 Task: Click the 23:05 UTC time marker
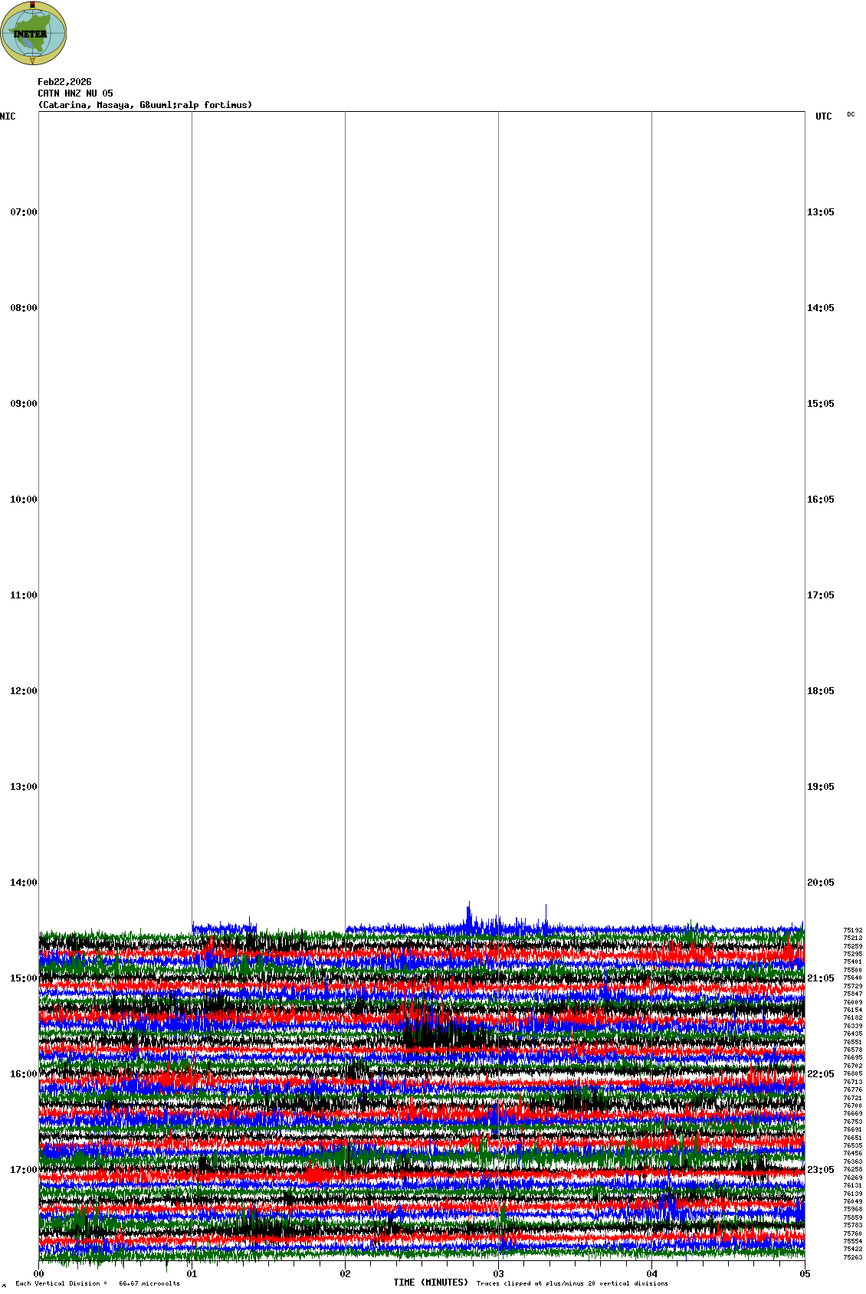820,1170
